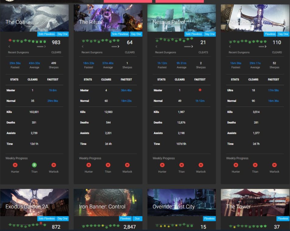290x231 pixels.
Task: Click red X in Nessus Patrol Master fastest
Action: click(x=200, y=90)
